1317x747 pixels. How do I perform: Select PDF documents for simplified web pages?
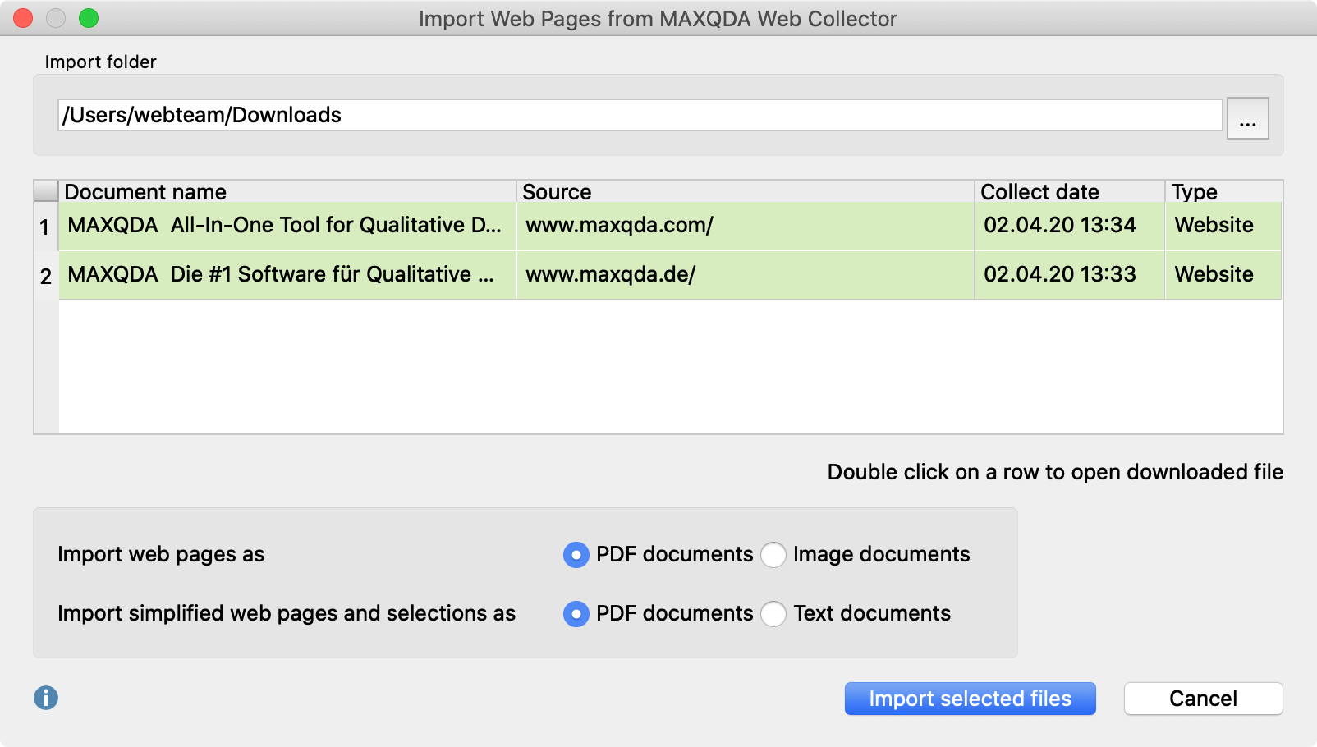pos(576,614)
